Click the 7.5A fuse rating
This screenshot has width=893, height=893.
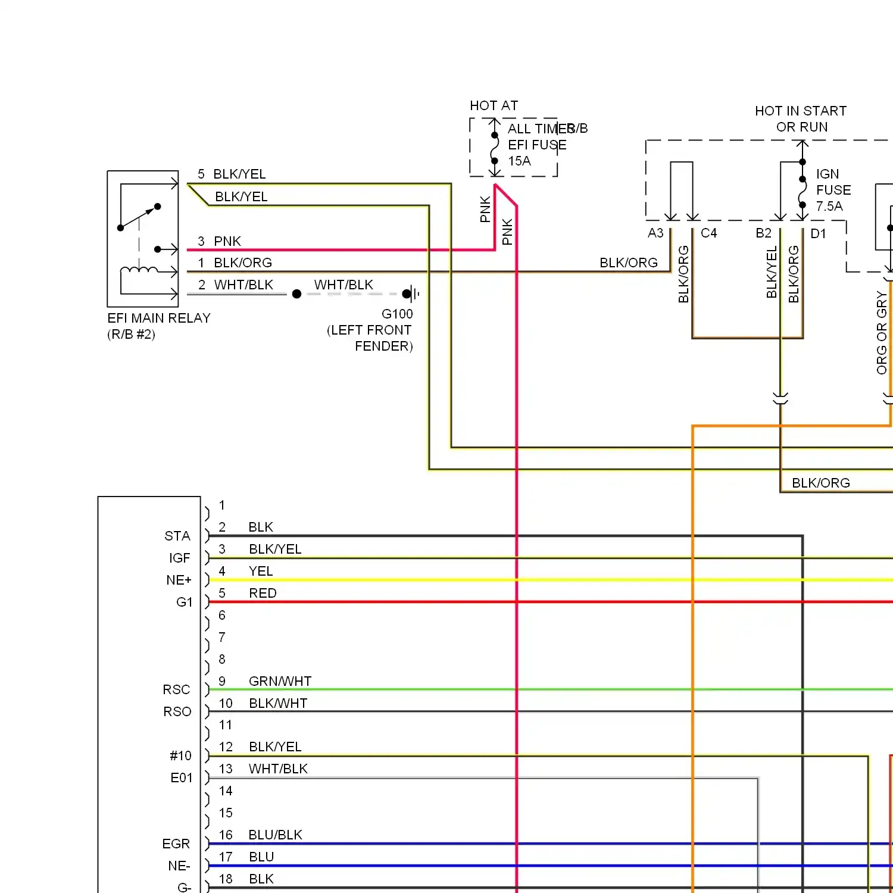(829, 206)
